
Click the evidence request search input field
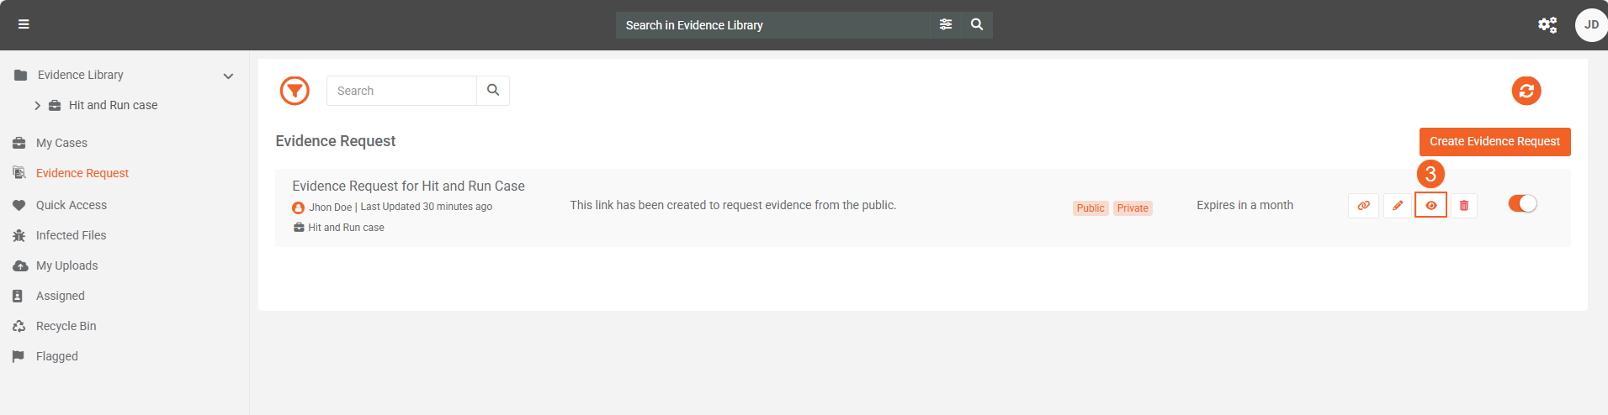[x=401, y=91]
